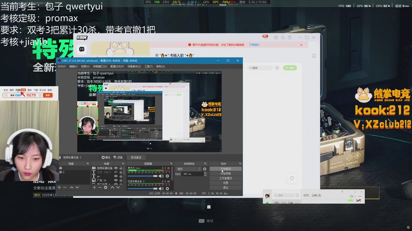Open OBS 编辑(E) menu
The width and height of the screenshot is (412, 231).
click(73, 67)
